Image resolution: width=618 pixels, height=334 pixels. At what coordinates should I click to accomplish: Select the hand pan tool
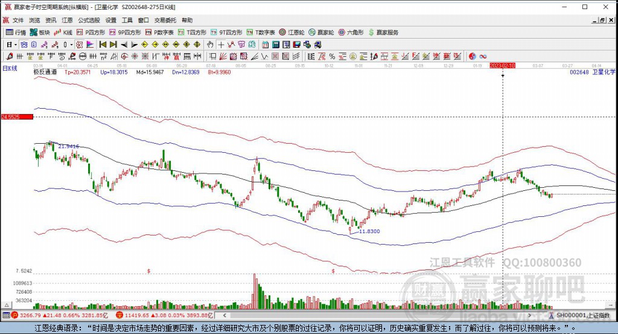[210, 44]
